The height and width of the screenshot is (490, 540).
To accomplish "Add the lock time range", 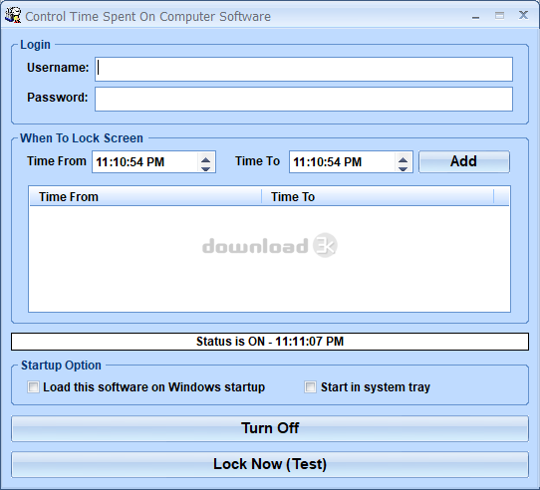I will click(464, 161).
